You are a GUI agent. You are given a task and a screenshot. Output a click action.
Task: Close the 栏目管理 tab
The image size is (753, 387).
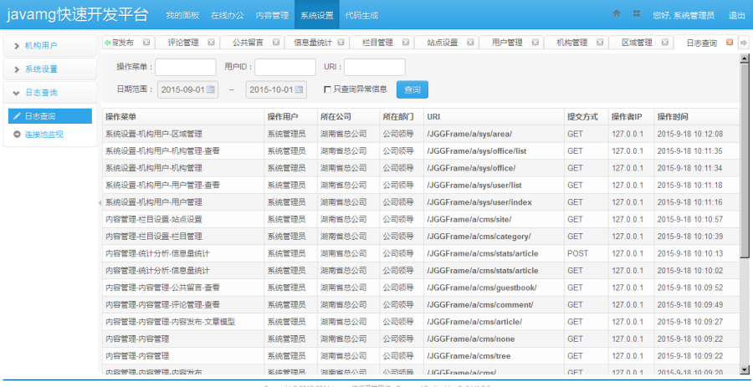[x=406, y=42]
